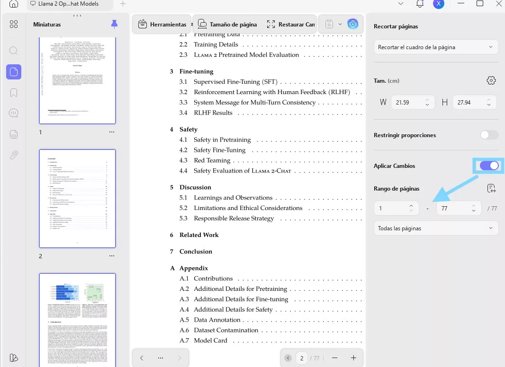Click the page range start field showing 1

tap(396, 208)
